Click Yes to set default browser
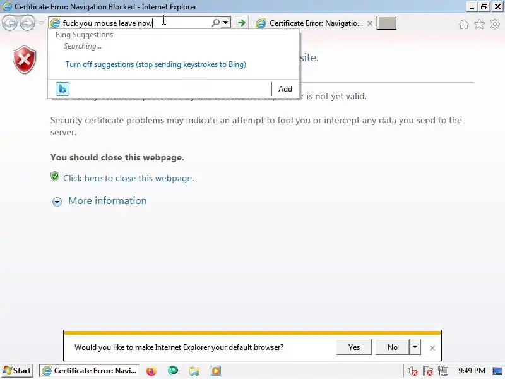Viewport: 505px width, 379px height. coord(354,347)
